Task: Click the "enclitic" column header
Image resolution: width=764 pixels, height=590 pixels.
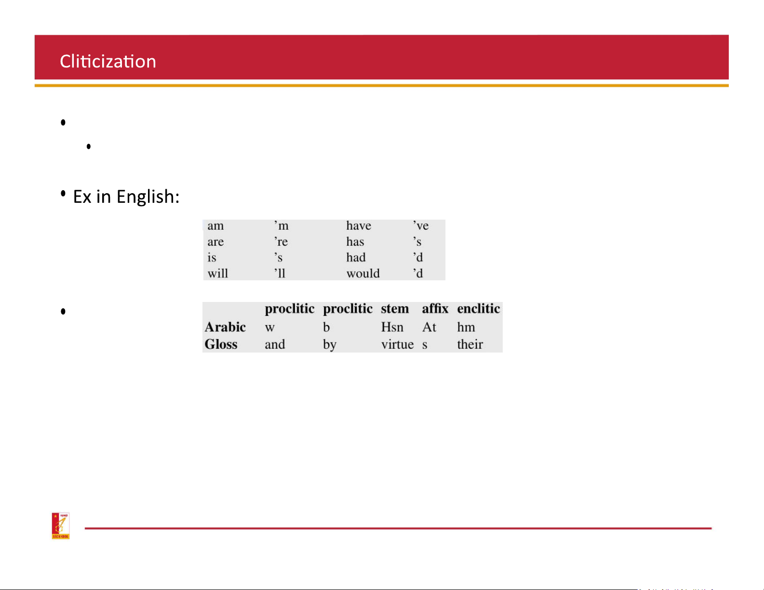Action: [x=478, y=309]
